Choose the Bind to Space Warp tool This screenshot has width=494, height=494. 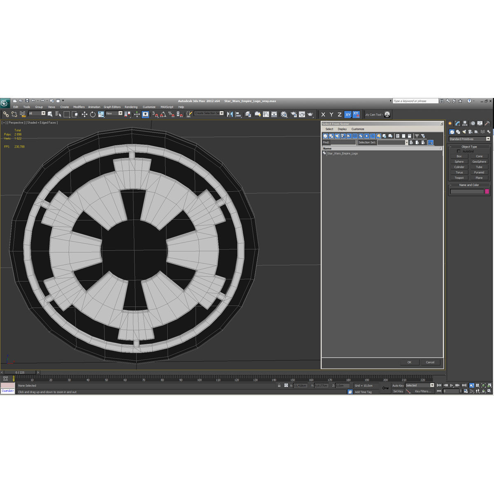click(23, 114)
